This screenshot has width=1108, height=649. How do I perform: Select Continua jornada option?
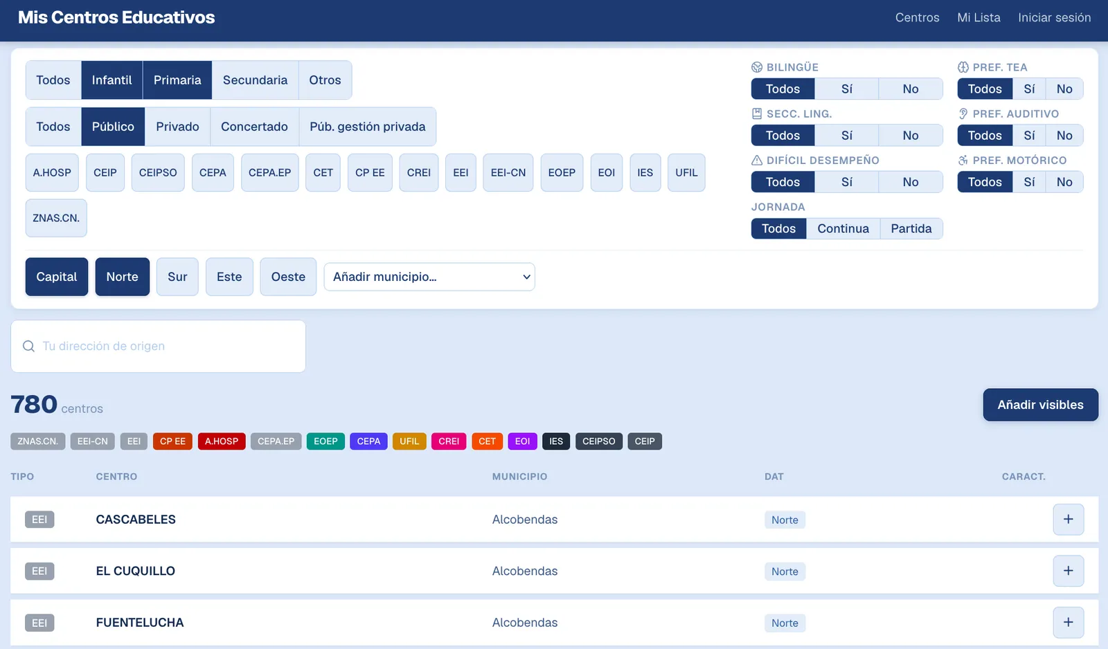[x=843, y=229]
